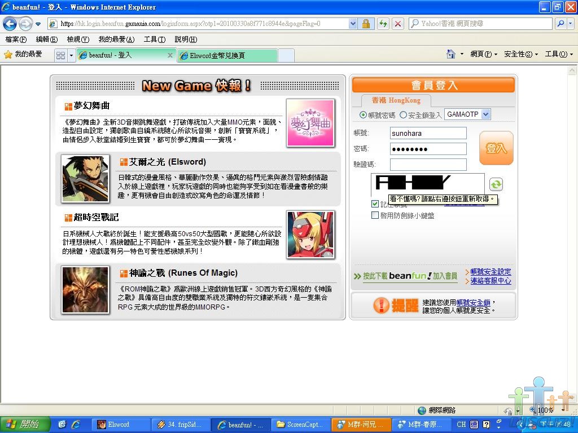Open the 安全性(S) toolbar dropdown
This screenshot has width=578, height=433.
point(521,54)
